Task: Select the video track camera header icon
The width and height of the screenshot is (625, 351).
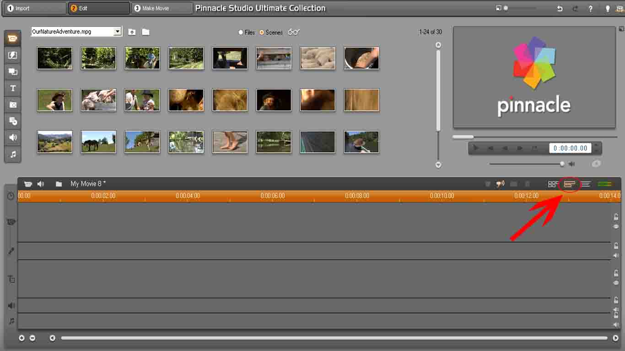Action: pyautogui.click(x=11, y=222)
